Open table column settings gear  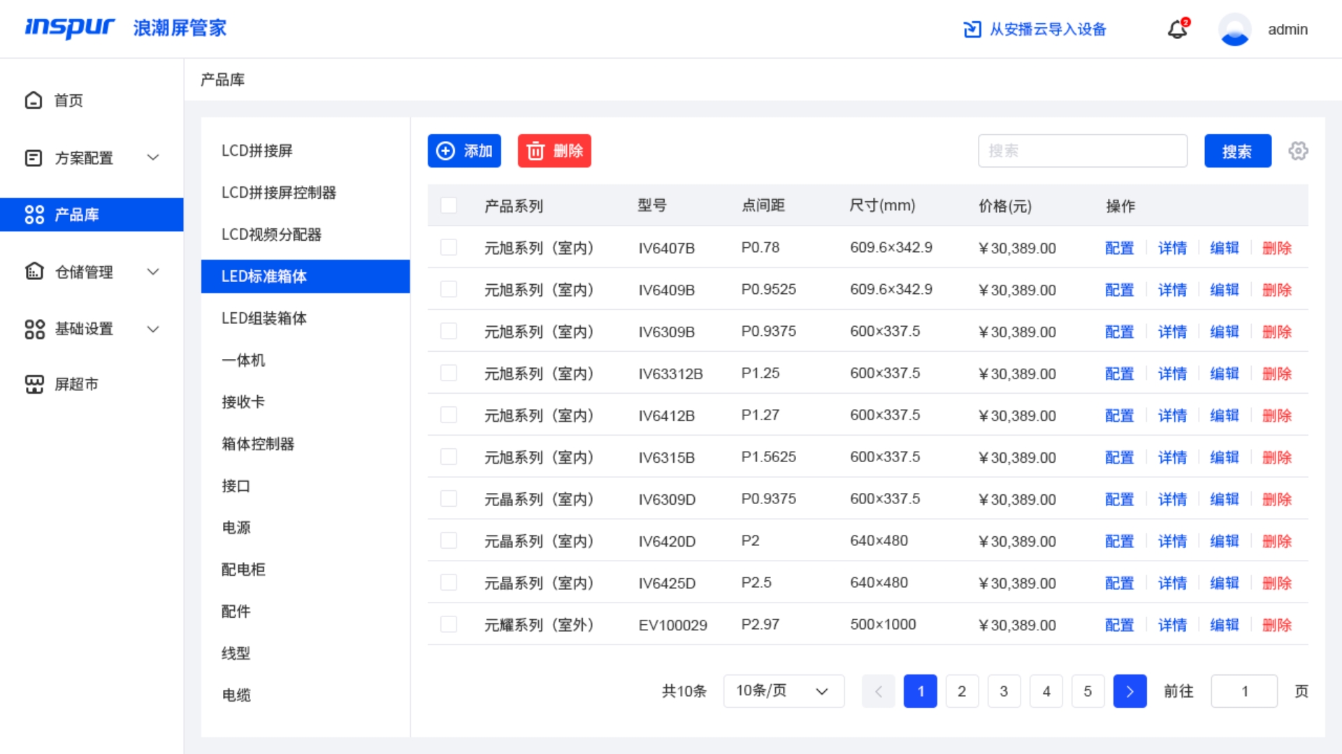click(x=1298, y=151)
